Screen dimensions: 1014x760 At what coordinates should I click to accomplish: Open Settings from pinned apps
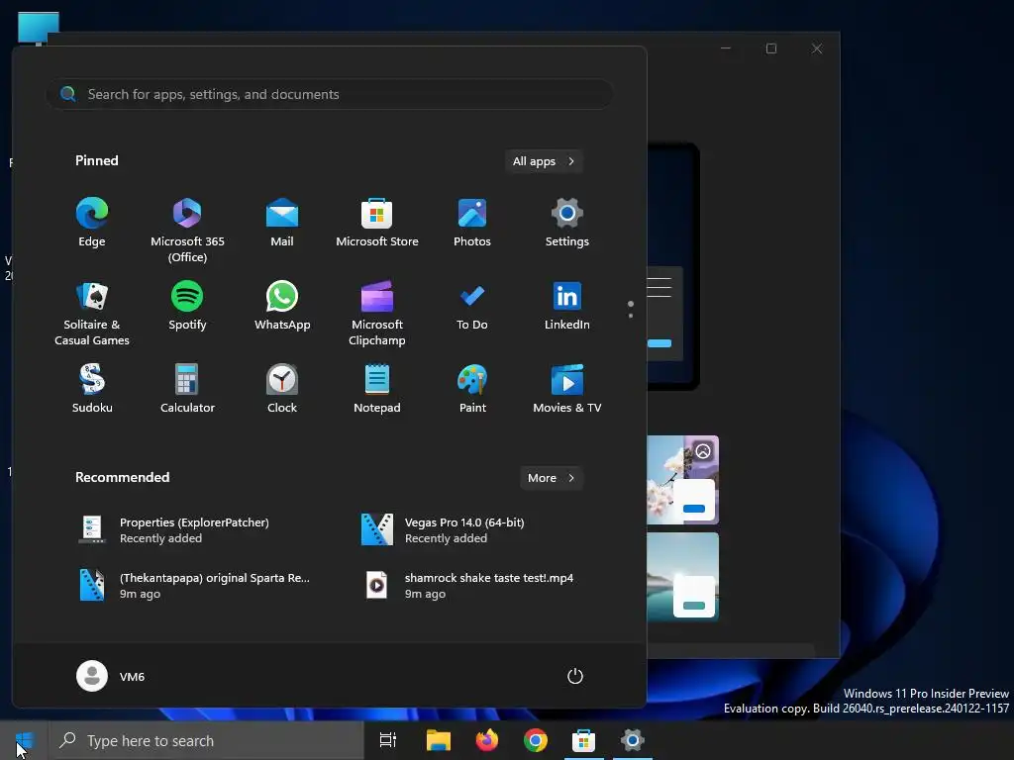[567, 223]
